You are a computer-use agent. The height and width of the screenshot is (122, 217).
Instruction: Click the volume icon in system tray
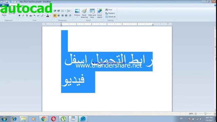pos(200,119)
